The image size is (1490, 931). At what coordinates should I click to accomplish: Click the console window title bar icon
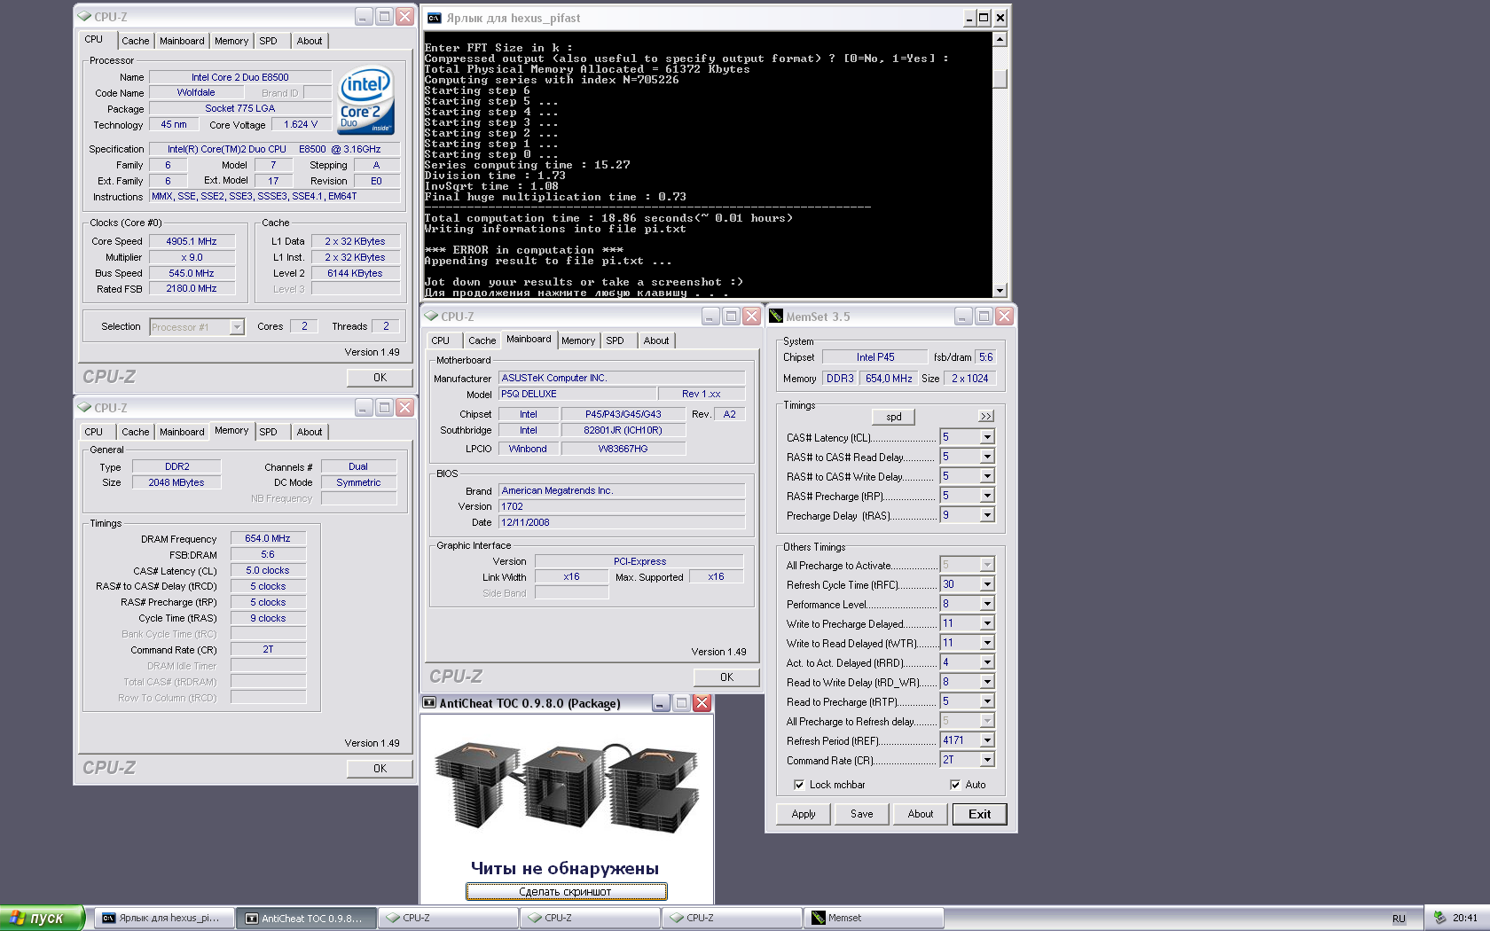pos(435,18)
